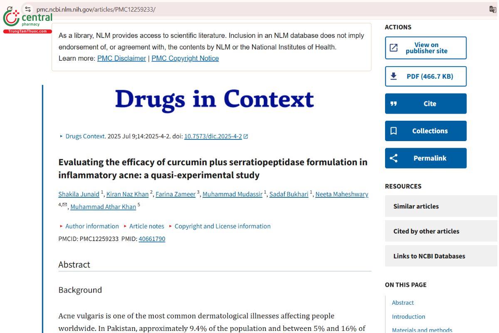Open Cited by other articles
The width and height of the screenshot is (499, 333).
(426, 231)
